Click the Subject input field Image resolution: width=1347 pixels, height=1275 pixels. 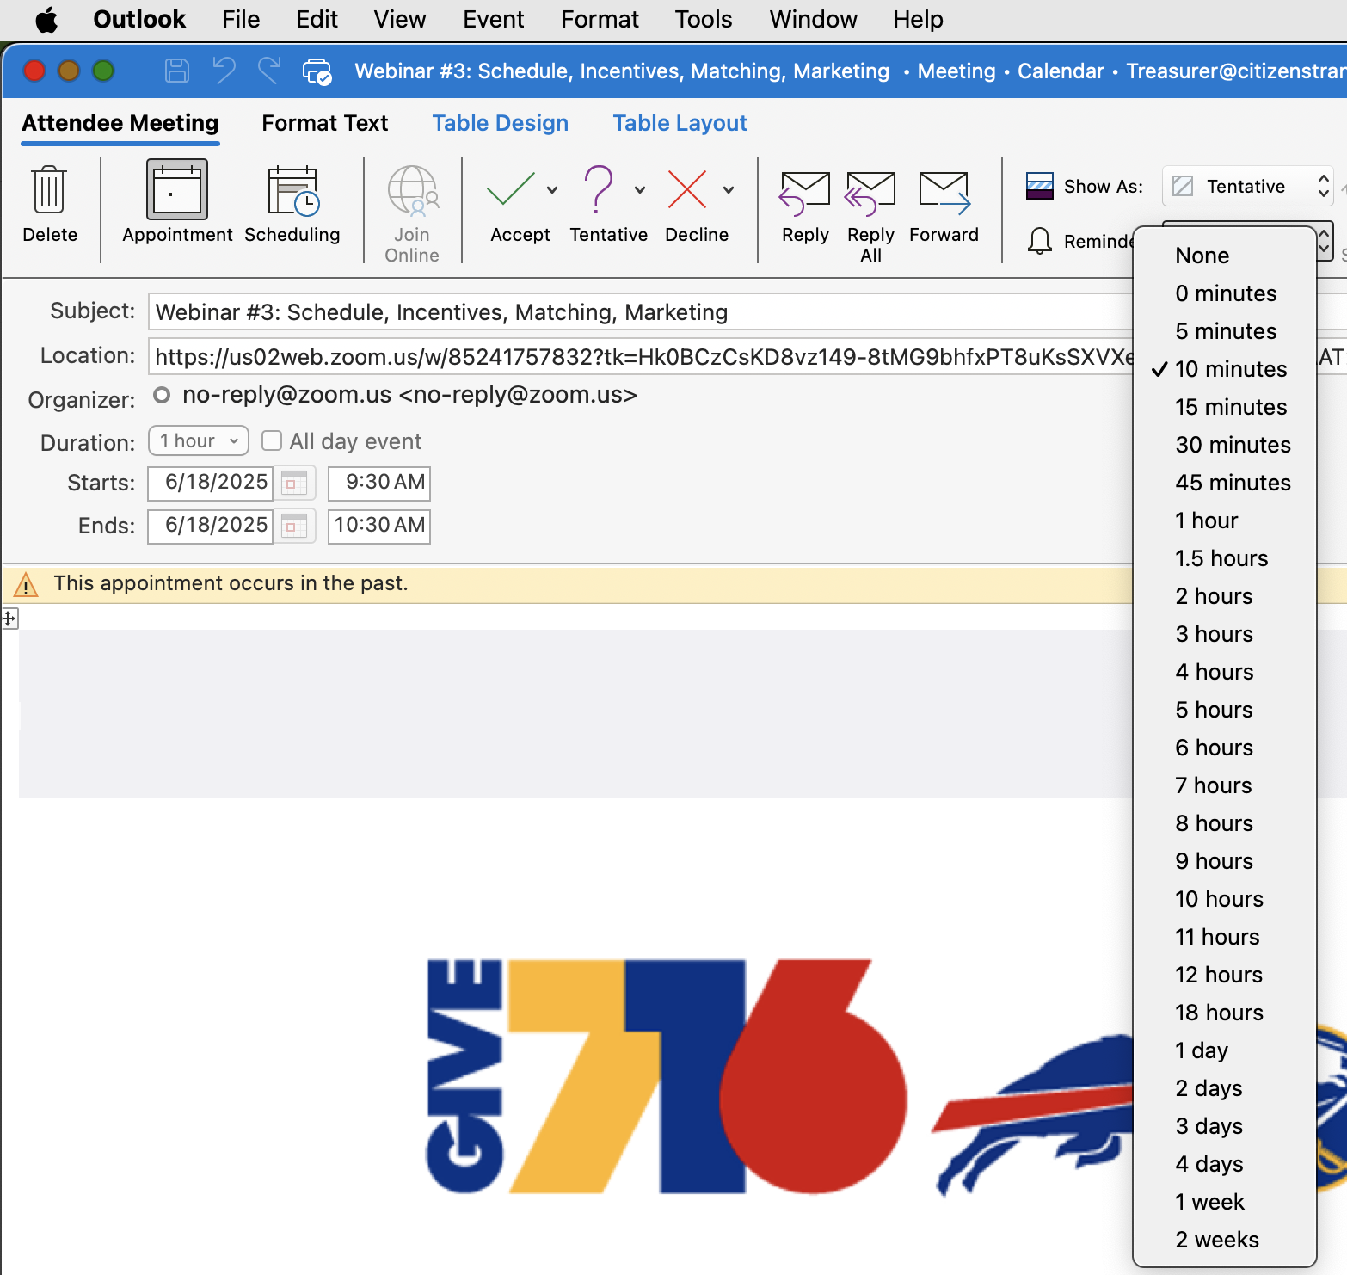[641, 311]
